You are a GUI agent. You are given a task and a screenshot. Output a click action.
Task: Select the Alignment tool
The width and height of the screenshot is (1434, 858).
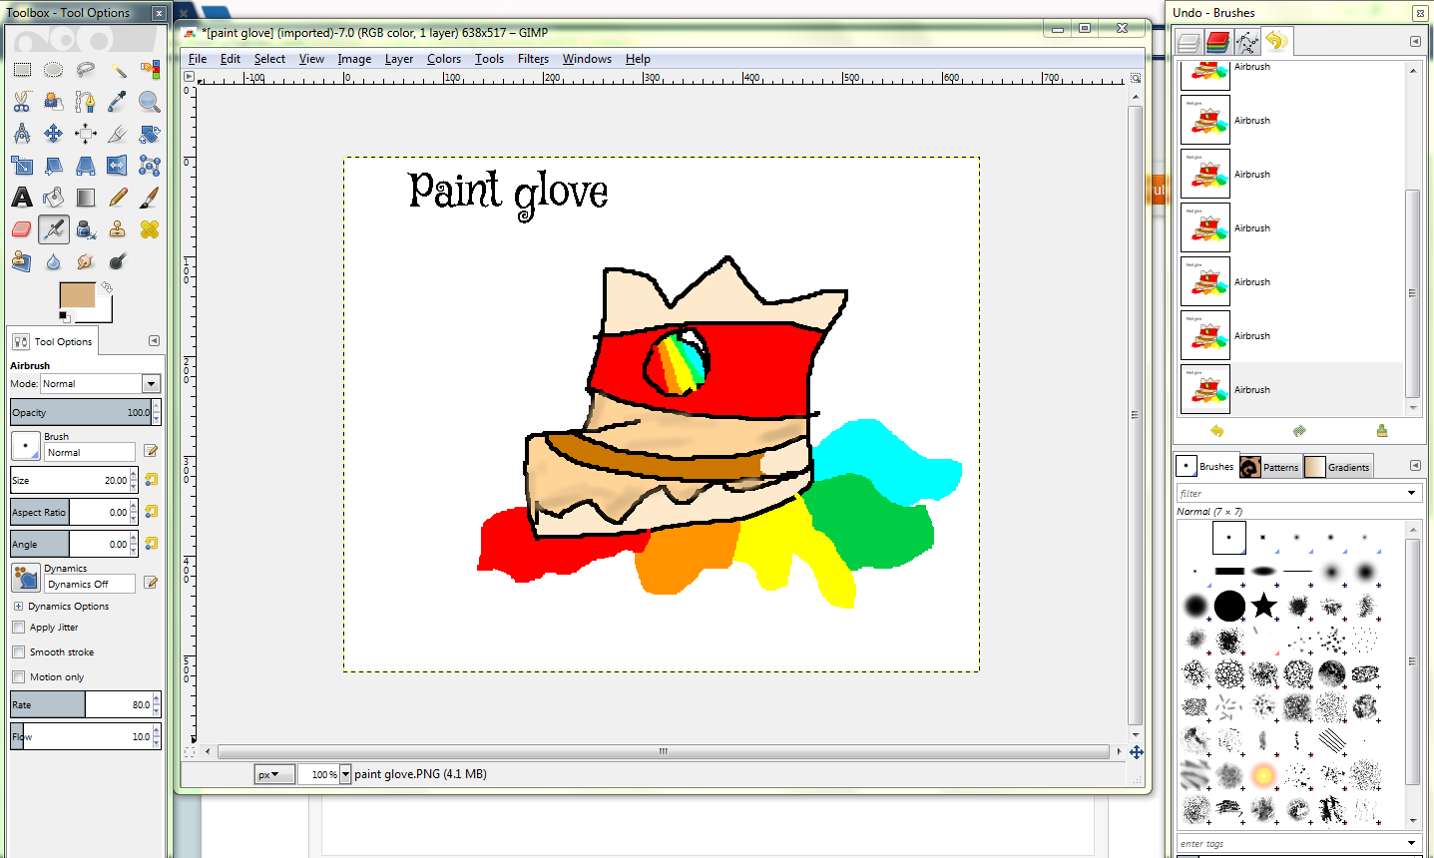click(86, 134)
